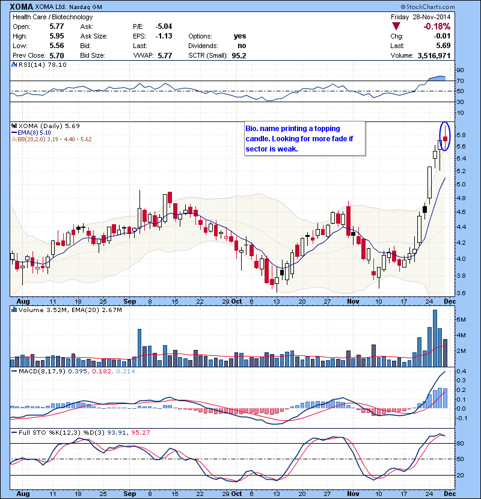
Task: Click the VWAP value 5.77
Action: [x=165, y=55]
